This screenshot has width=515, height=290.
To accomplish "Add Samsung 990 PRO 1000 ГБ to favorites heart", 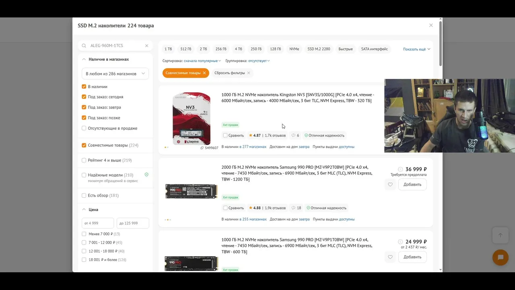I will click(390, 257).
